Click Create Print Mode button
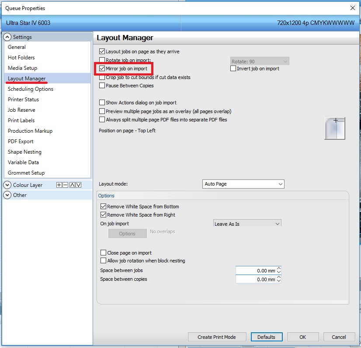 pos(217,337)
